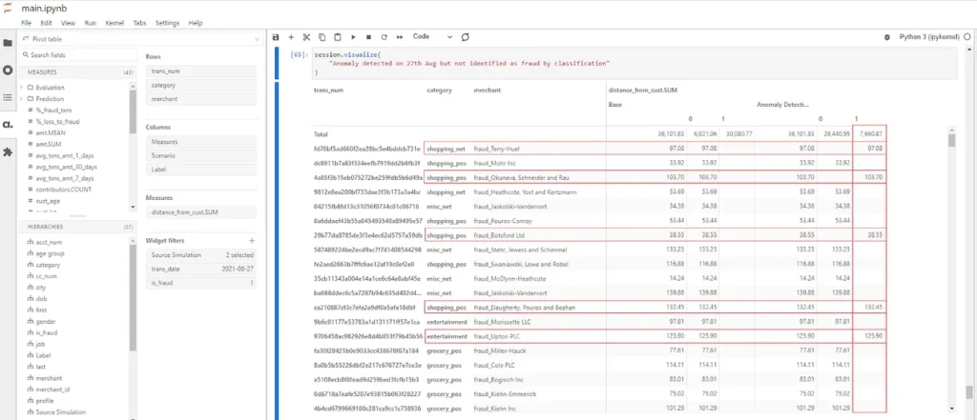Open the Pivot table widget type dropdown
The width and height of the screenshot is (977, 420).
coord(141,39)
